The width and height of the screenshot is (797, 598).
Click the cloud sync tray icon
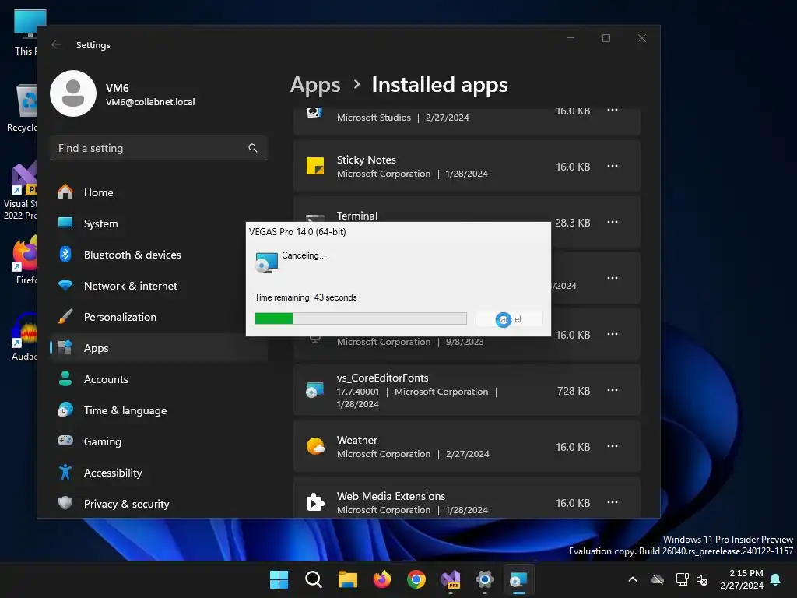point(658,579)
